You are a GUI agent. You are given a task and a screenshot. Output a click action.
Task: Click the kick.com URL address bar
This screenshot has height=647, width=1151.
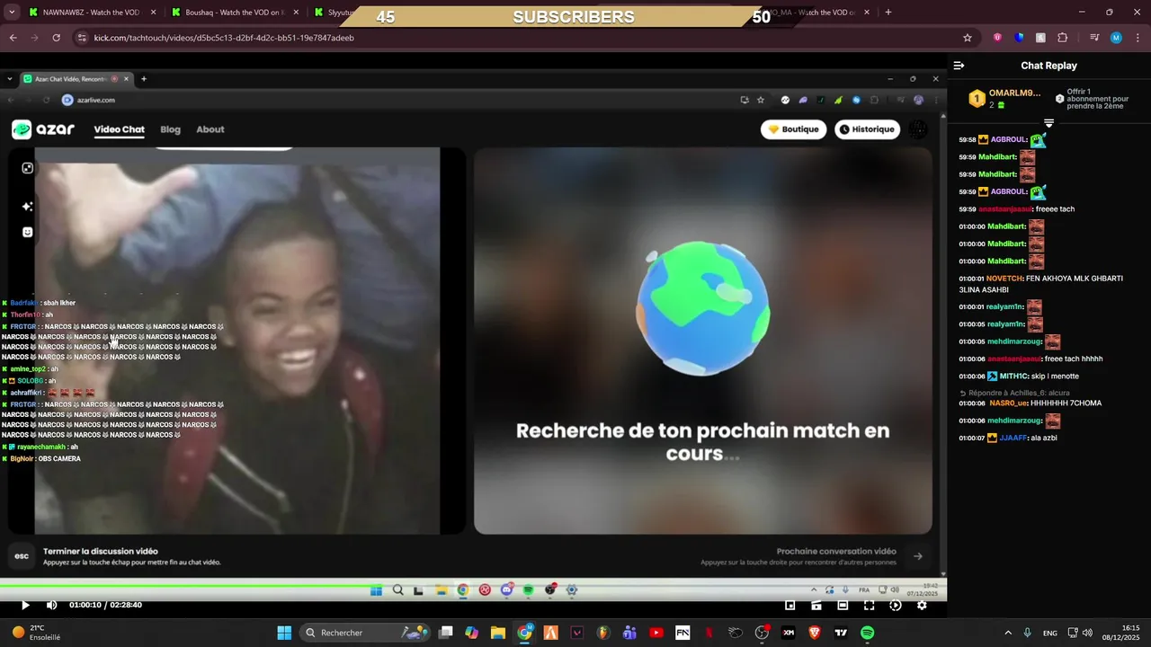point(522,38)
